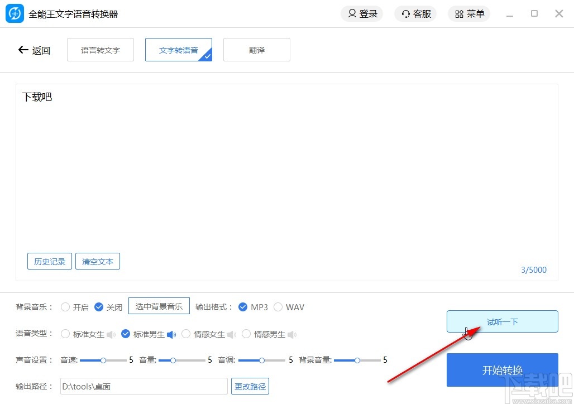
Task: Click 选中背景音乐 to pick background music
Action: (x=159, y=306)
